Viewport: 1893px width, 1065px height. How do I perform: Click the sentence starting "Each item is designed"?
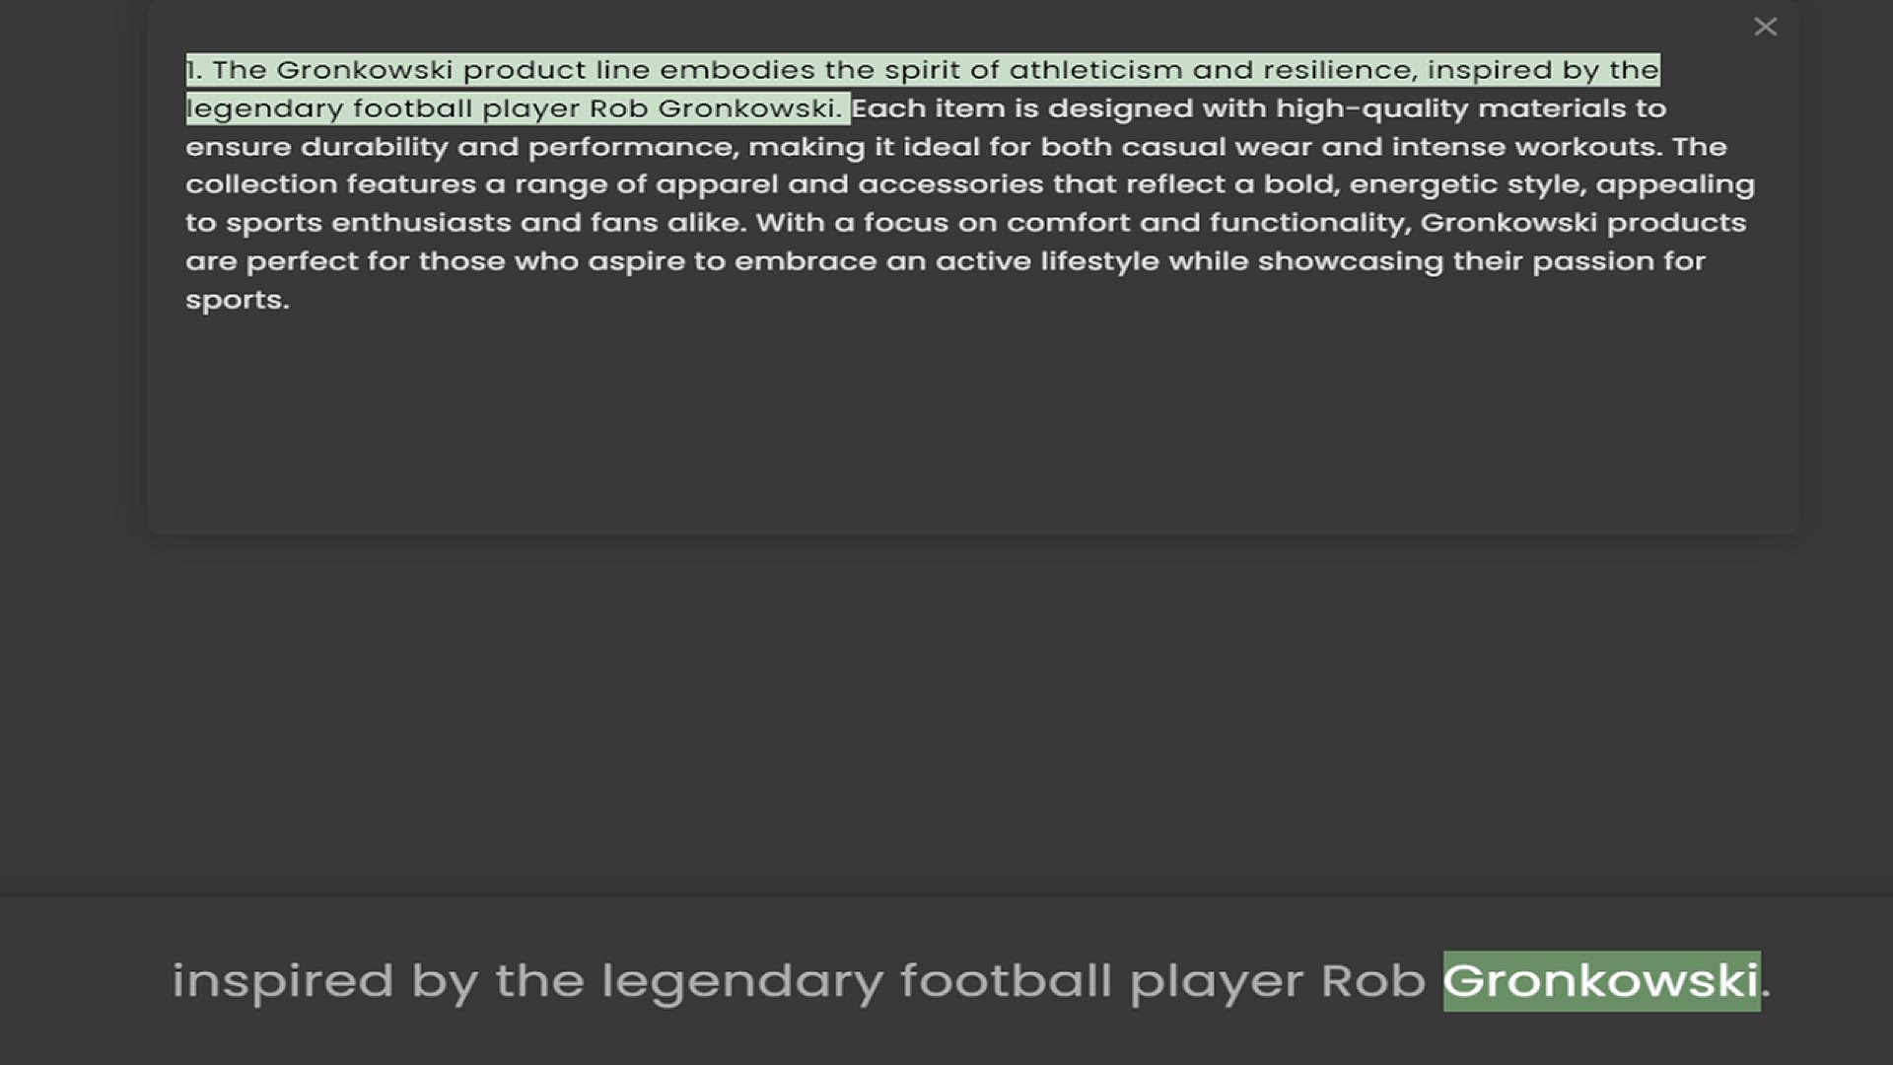(1257, 108)
